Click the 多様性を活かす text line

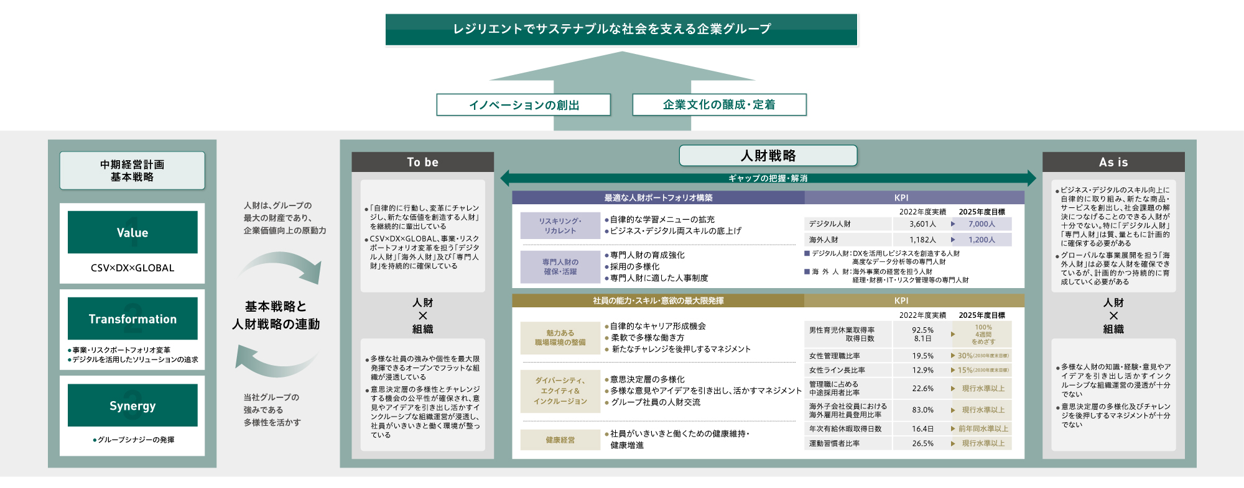pos(272,422)
